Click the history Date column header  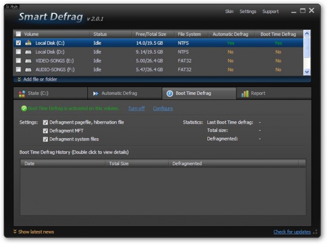click(x=63, y=164)
